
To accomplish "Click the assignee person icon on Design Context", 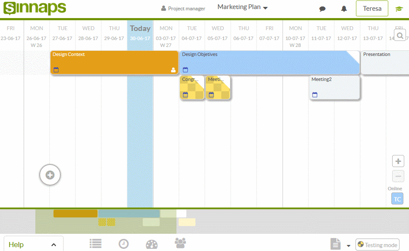I will tap(173, 69).
